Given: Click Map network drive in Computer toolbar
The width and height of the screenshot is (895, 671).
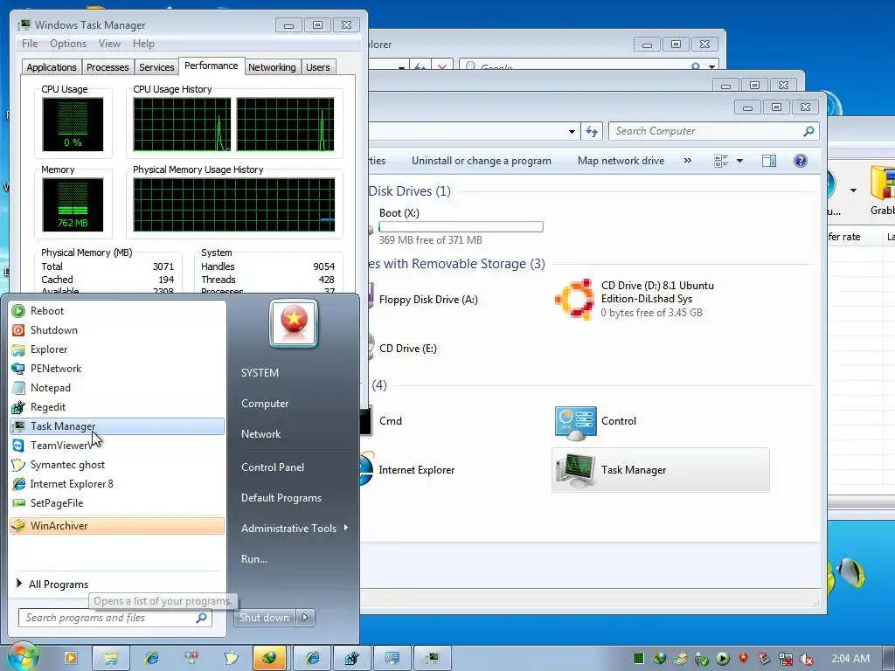Looking at the screenshot, I should (x=621, y=161).
